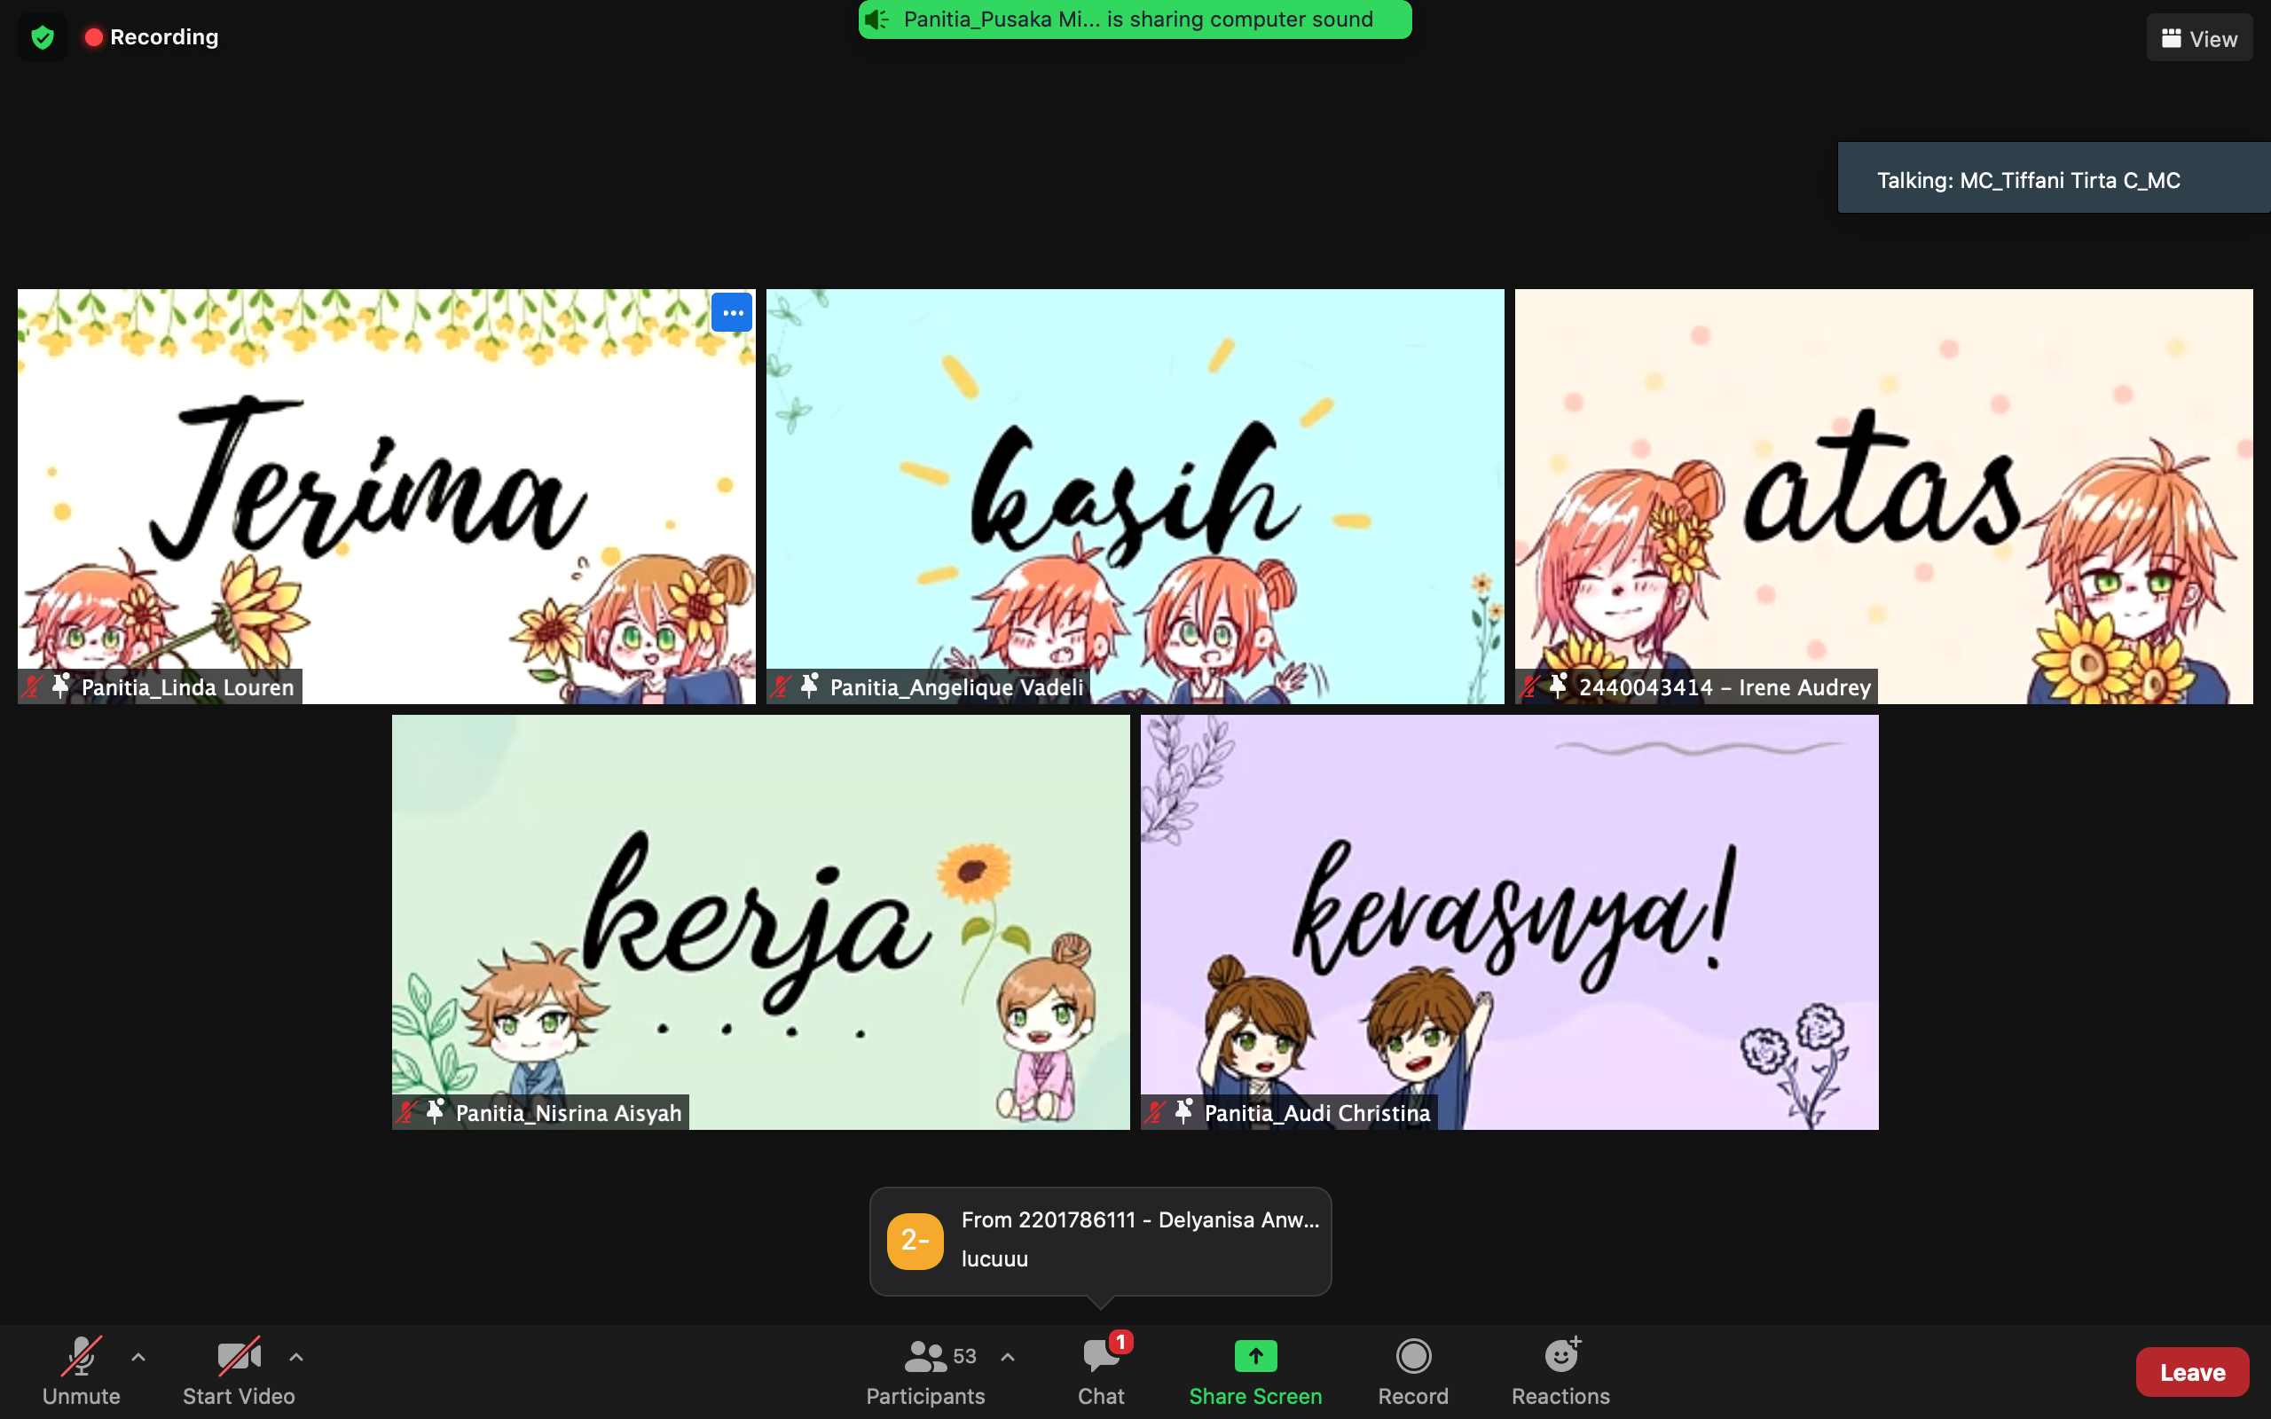Viewport: 2271px width, 1419px height.
Task: Click the pin icon on Panitia_Linda Louren tile
Action: pos(61,686)
